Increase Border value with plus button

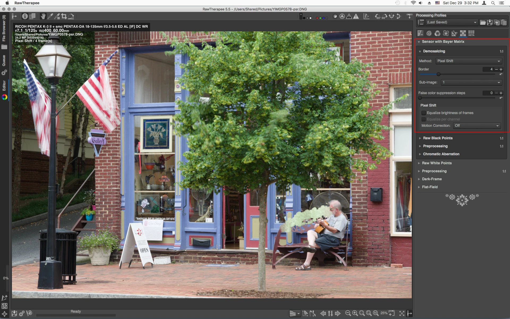501,69
